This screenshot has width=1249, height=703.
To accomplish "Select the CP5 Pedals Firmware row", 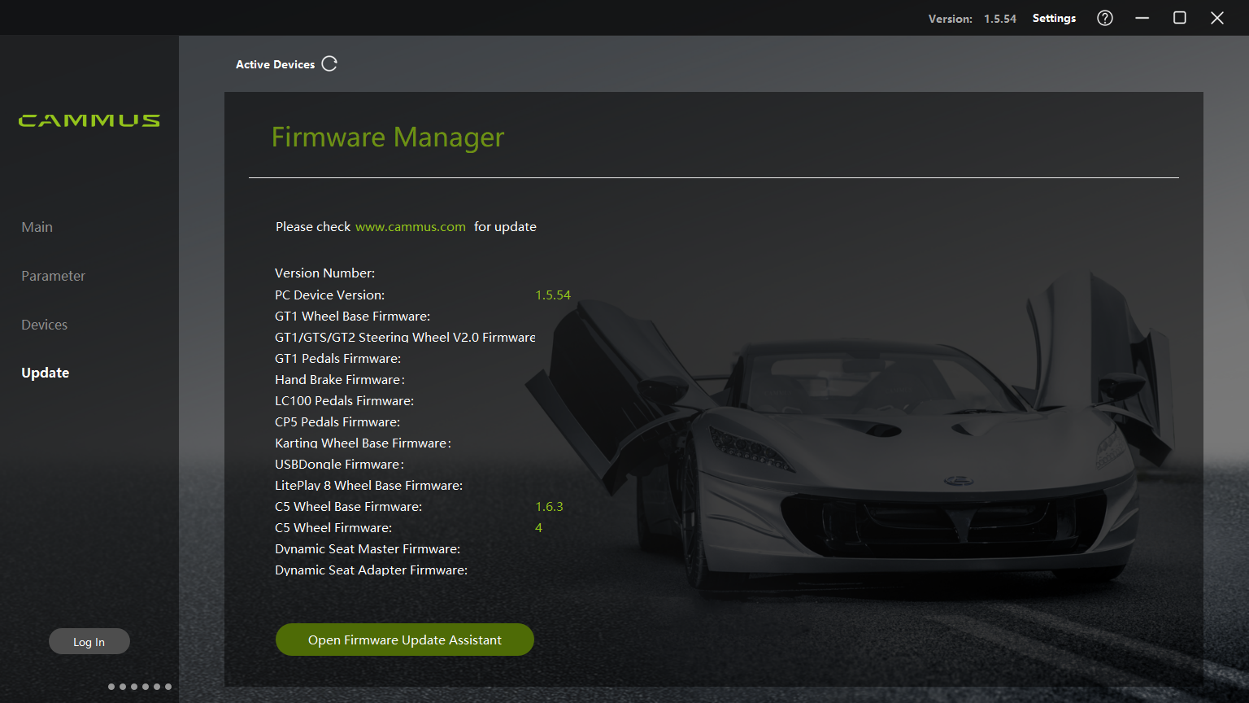I will tap(337, 421).
